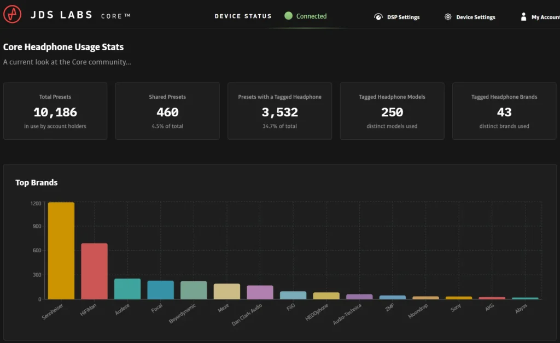Click the Device Settings gear icon

pyautogui.click(x=448, y=17)
